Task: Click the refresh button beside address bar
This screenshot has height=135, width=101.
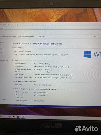Action: (x=99, y=36)
